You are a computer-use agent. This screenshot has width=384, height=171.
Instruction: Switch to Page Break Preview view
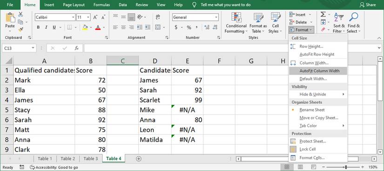(313, 167)
